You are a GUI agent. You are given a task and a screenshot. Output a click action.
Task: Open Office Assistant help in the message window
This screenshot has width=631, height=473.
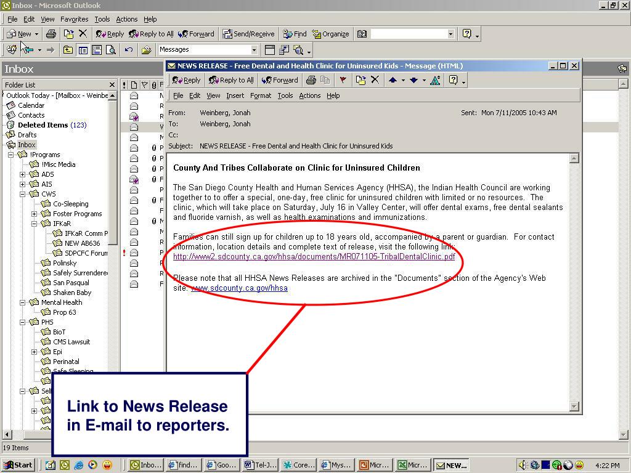pos(454,80)
